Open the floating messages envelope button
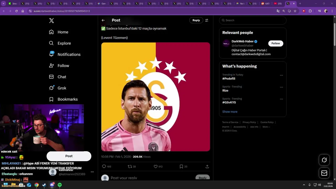Image resolution: width=336 pixels, height=189 pixels. pos(324,173)
